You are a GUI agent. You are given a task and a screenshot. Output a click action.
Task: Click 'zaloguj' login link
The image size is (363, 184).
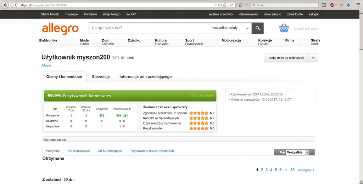pos(313,15)
